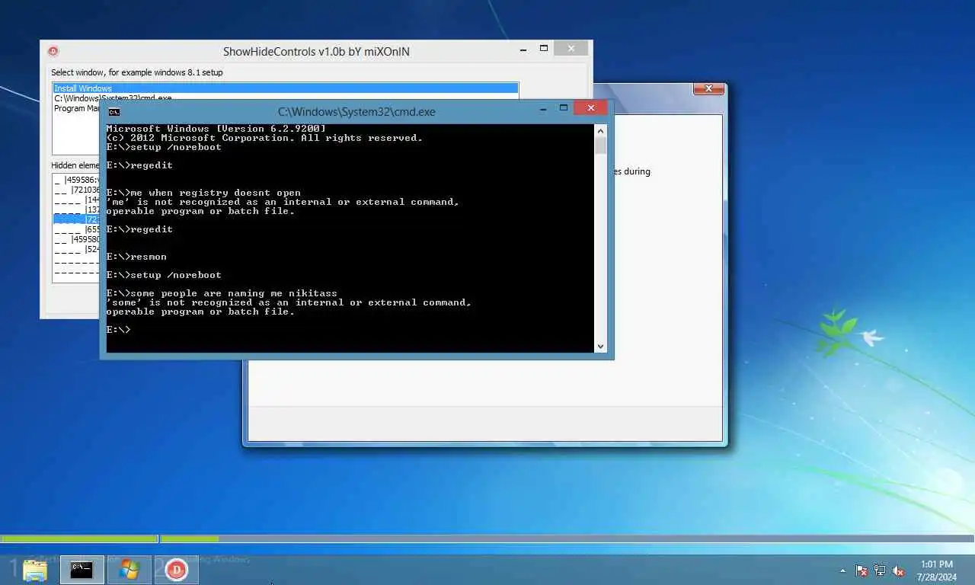The height and width of the screenshot is (585, 975).
Task: Select the |524 row in hidden elements list
Action: 76,249
